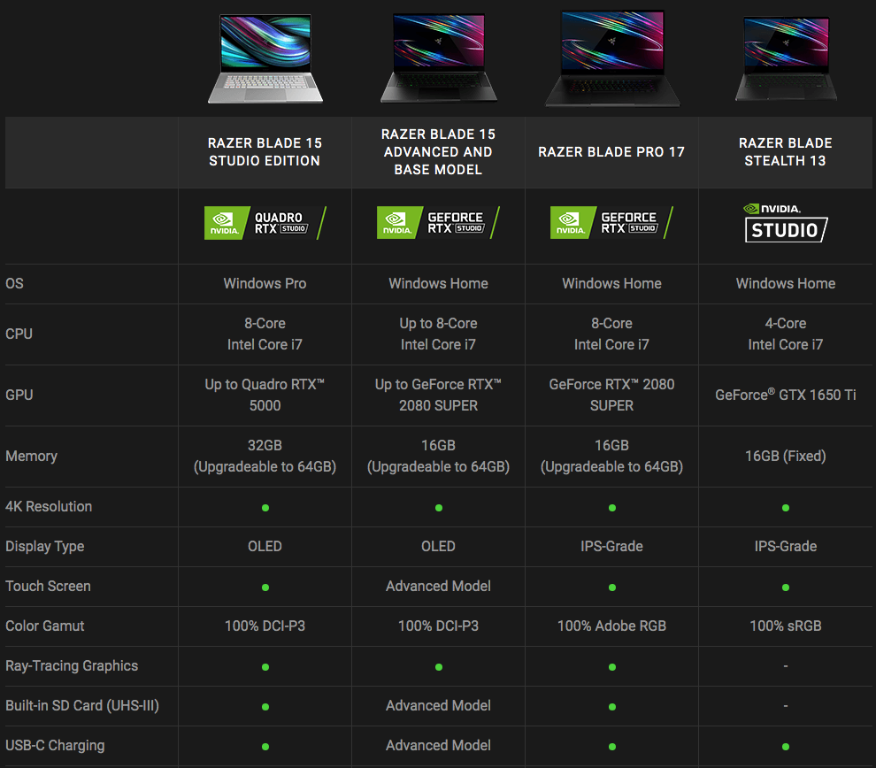Image resolution: width=876 pixels, height=768 pixels.
Task: Click 'IPS-Grade' in the Blade Stealth 13 column
Action: click(x=786, y=546)
